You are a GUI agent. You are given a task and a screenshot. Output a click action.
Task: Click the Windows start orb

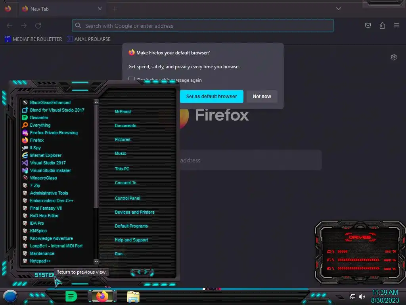(10, 297)
